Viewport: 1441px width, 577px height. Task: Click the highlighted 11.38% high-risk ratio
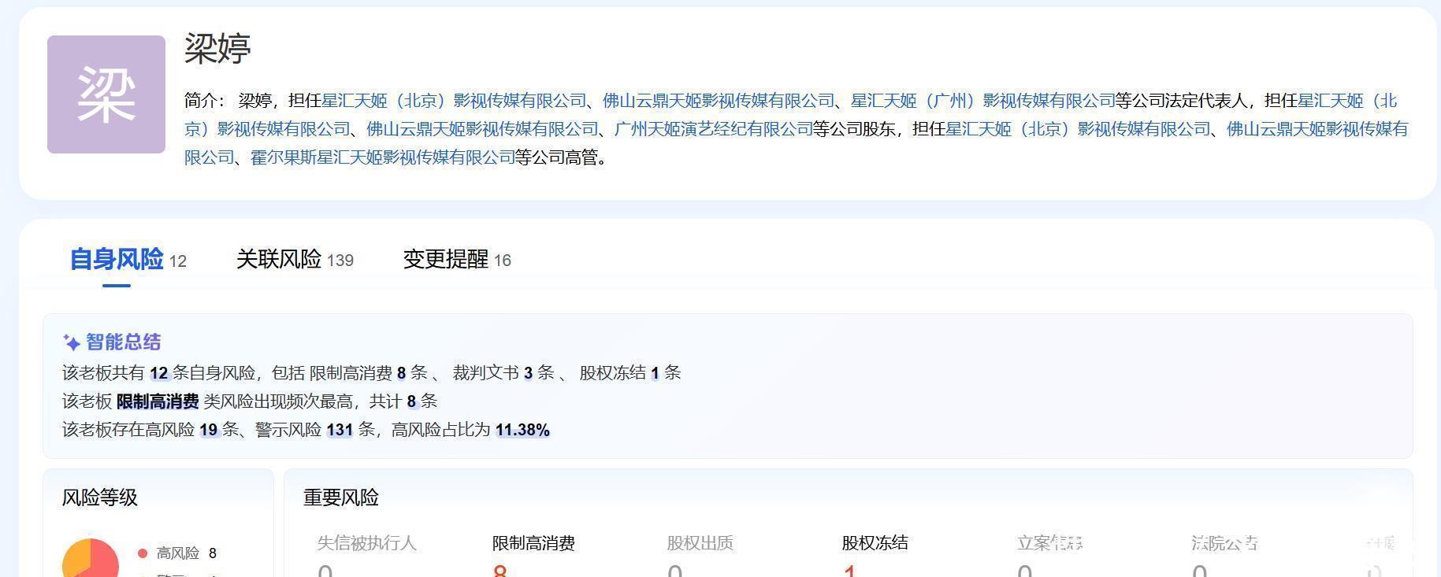pos(522,430)
